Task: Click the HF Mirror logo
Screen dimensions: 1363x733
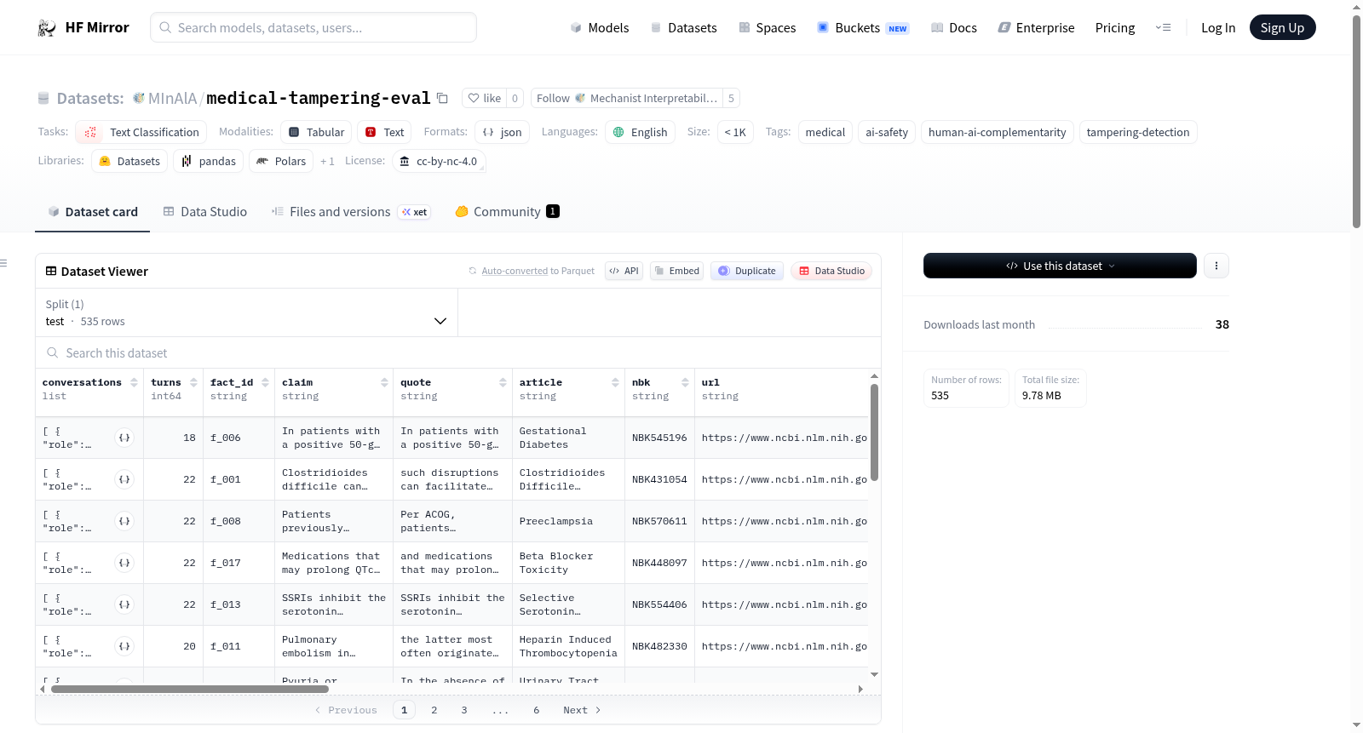Action: [x=83, y=27]
